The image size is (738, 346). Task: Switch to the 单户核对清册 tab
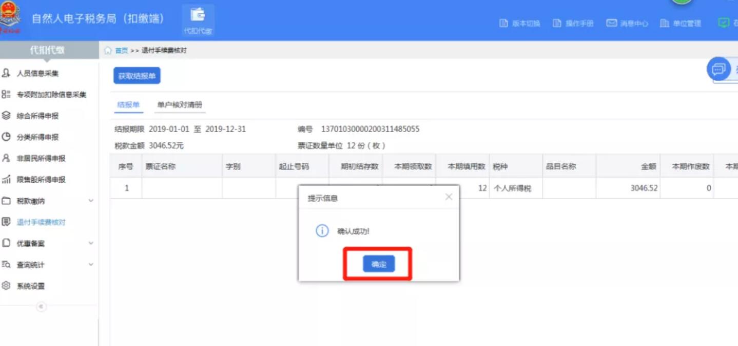coord(180,104)
